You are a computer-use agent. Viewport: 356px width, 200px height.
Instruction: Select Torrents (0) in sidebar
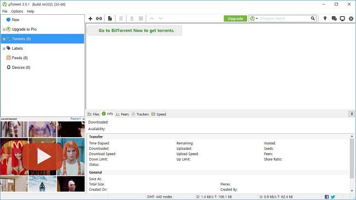[x=43, y=39]
